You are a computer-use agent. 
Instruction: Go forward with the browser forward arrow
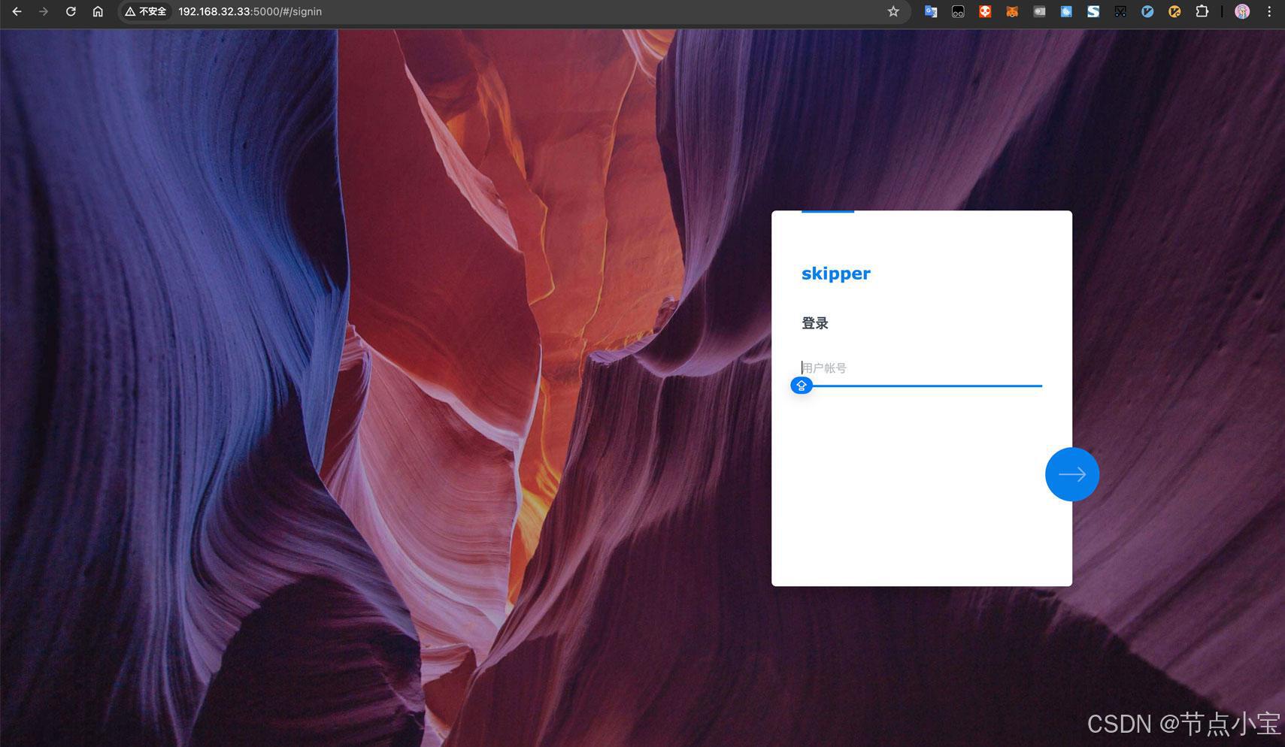point(44,11)
